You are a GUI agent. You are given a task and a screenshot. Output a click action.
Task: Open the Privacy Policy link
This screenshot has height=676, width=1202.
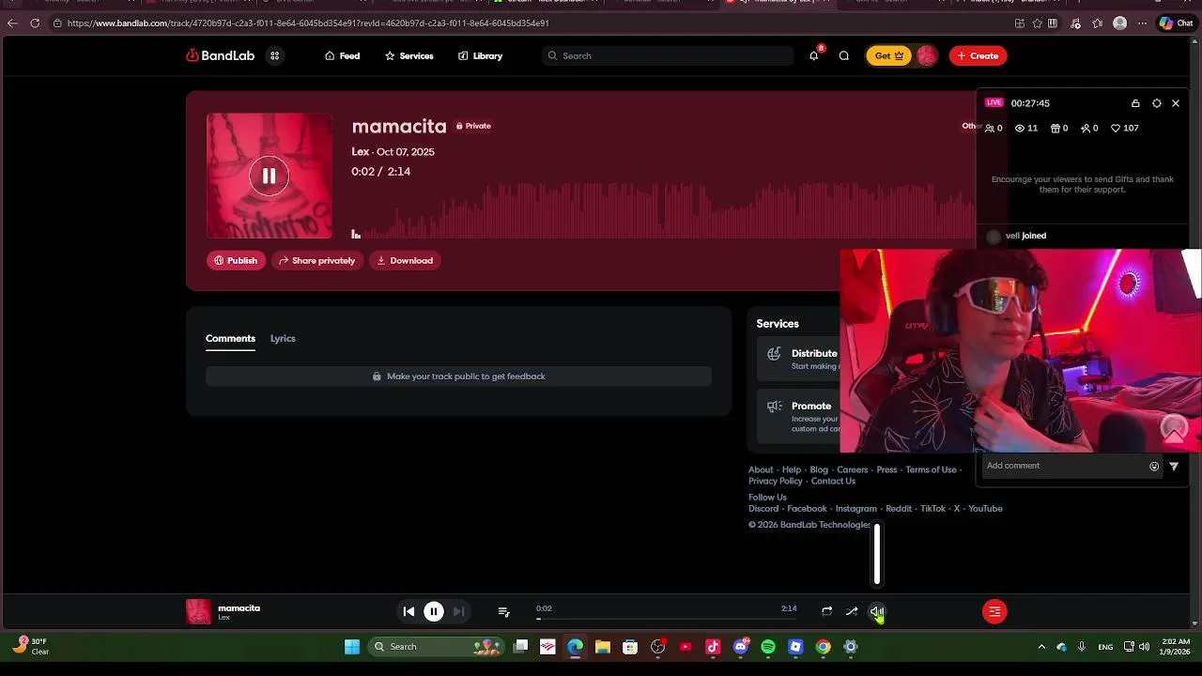776,481
